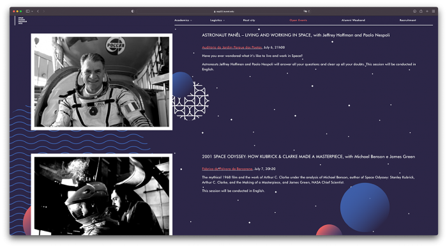447x248 pixels.
Task: Open the Host city page
Action: (x=249, y=20)
